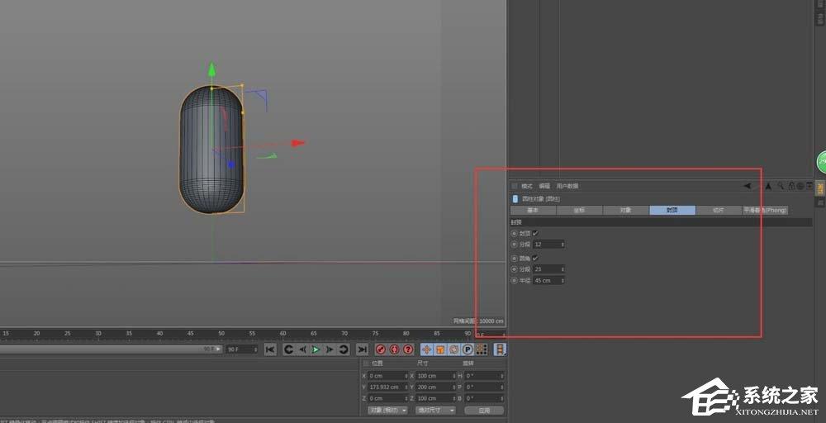826x423 pixels.
Task: Click the 半径 field showing 45 cm
Action: pyautogui.click(x=549, y=280)
